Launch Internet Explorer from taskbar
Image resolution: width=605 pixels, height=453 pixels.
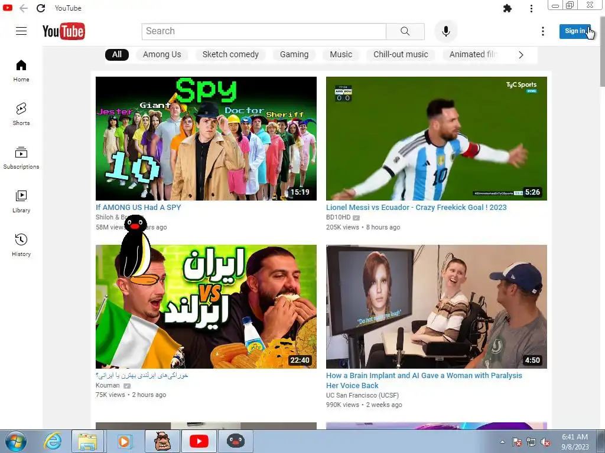[x=53, y=441]
